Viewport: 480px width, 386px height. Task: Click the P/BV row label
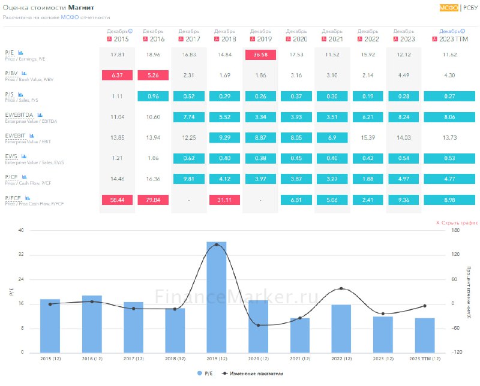coord(11,73)
